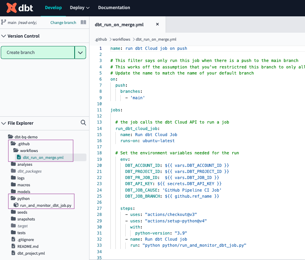Open the dbt_project.yml file
Screen dimensions: 305x260
28,253
